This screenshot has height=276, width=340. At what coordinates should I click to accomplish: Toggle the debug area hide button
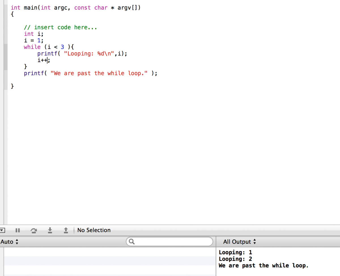coord(2,230)
